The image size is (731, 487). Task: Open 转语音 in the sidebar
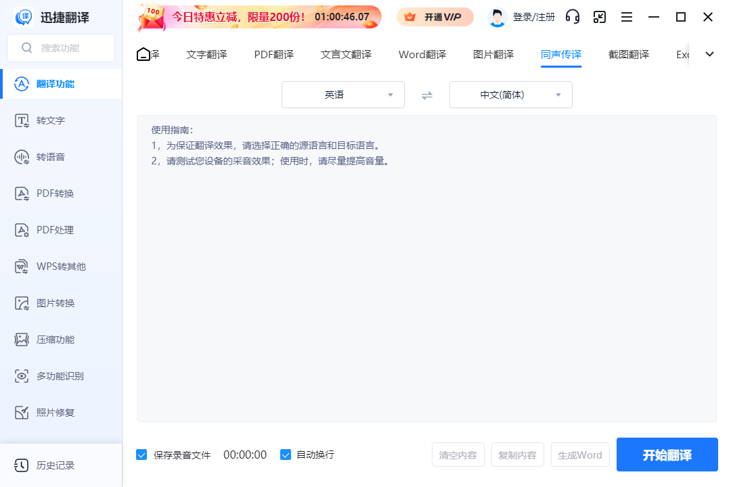pyautogui.click(x=61, y=157)
